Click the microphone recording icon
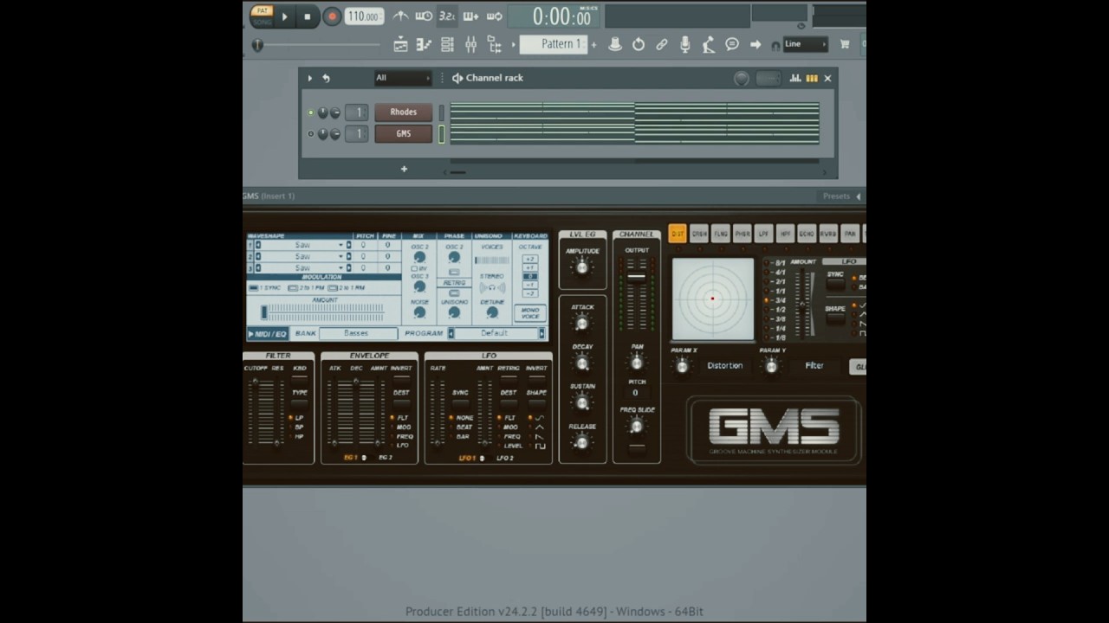This screenshot has height=623, width=1109. (x=685, y=44)
